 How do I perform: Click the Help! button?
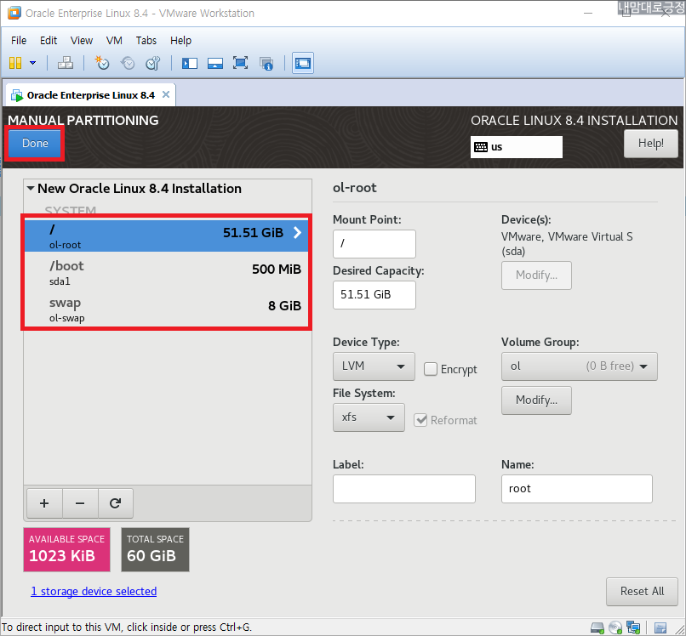[650, 144]
